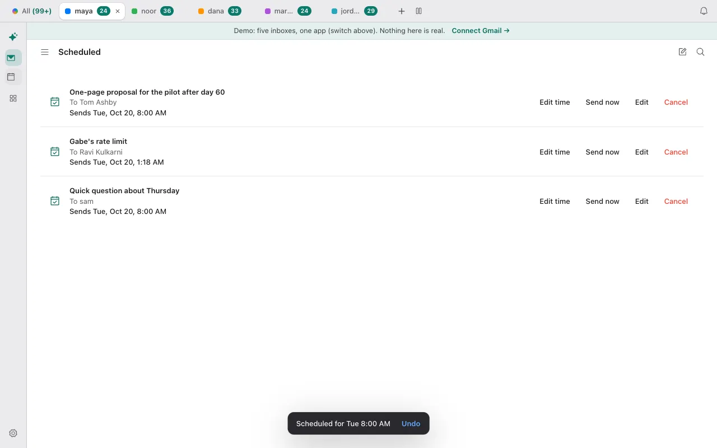The height and width of the screenshot is (448, 717).
Task: Edit time for Quick question about Thursday
Action: (555, 201)
